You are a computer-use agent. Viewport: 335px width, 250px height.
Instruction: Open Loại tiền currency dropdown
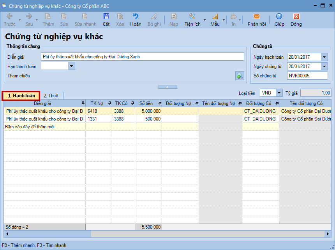(279, 93)
